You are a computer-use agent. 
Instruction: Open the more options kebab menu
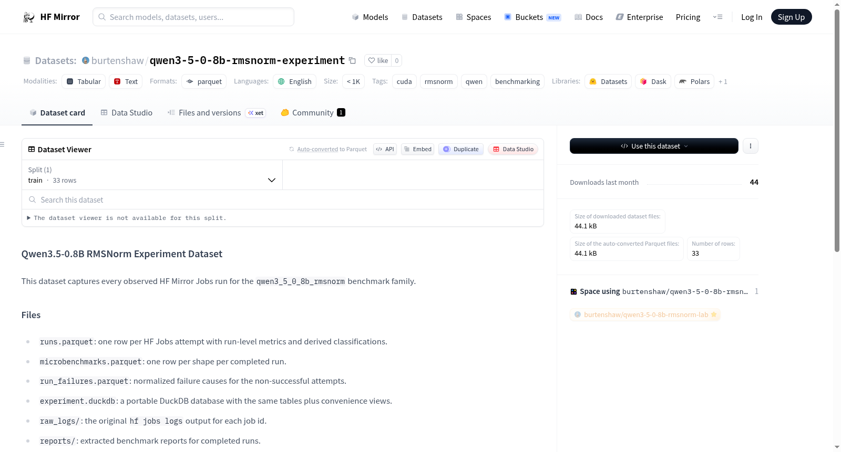tap(751, 146)
